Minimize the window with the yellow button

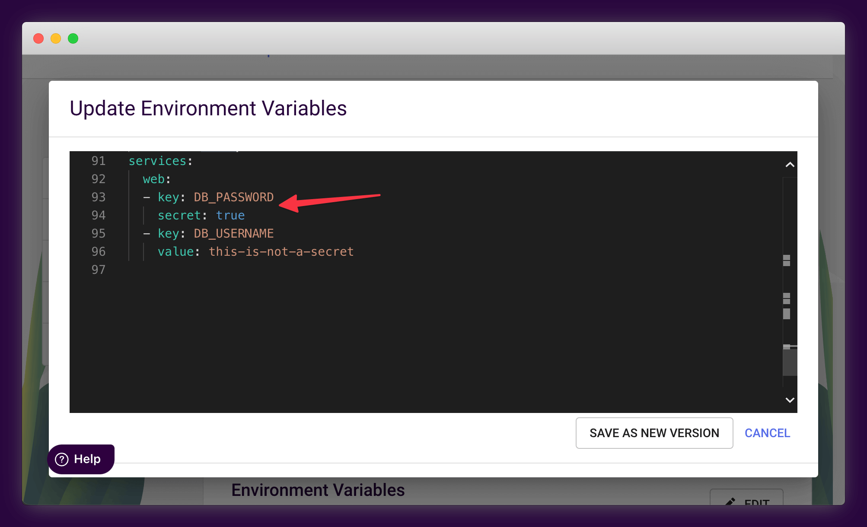point(56,38)
